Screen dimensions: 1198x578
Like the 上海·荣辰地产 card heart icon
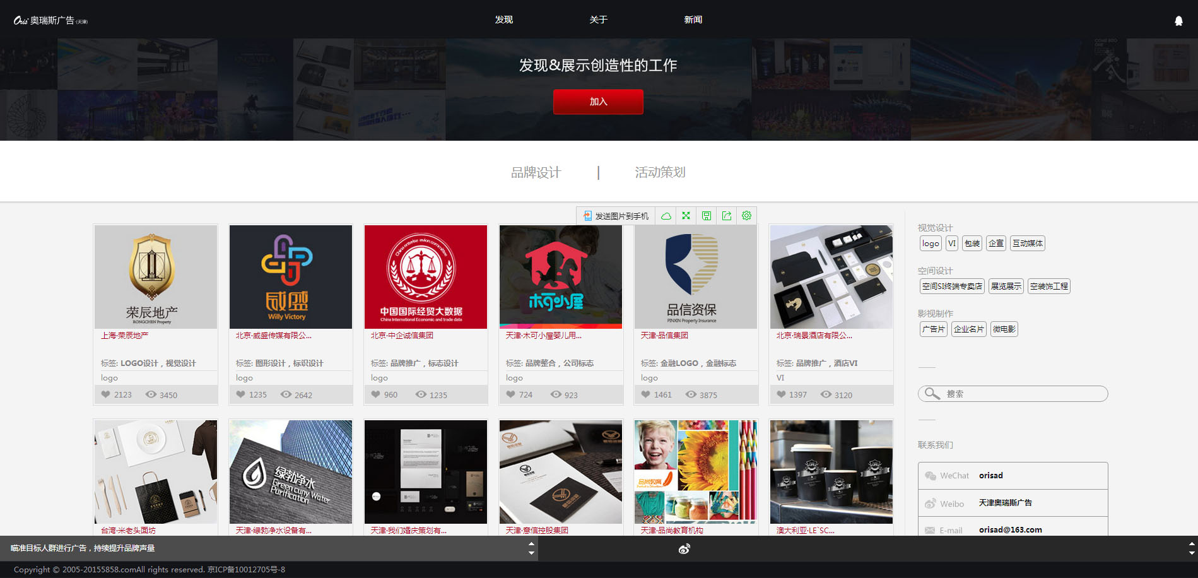105,394
